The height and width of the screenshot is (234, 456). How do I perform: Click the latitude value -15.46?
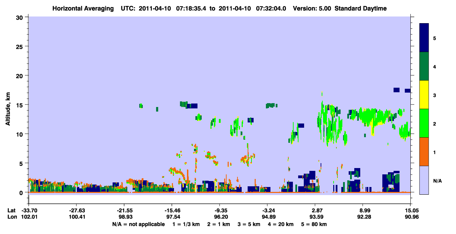click(x=172, y=210)
